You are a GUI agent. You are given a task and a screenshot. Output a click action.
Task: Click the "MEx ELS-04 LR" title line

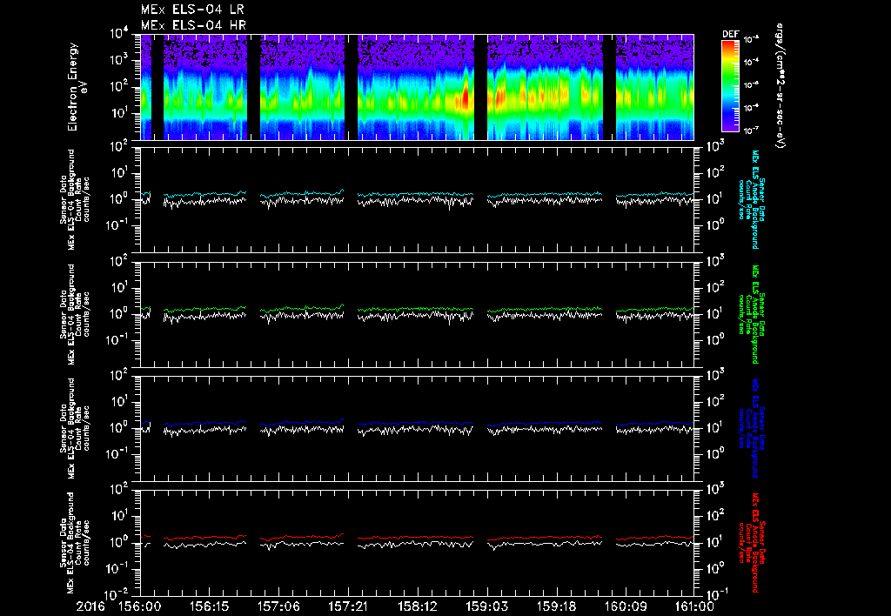tap(192, 10)
